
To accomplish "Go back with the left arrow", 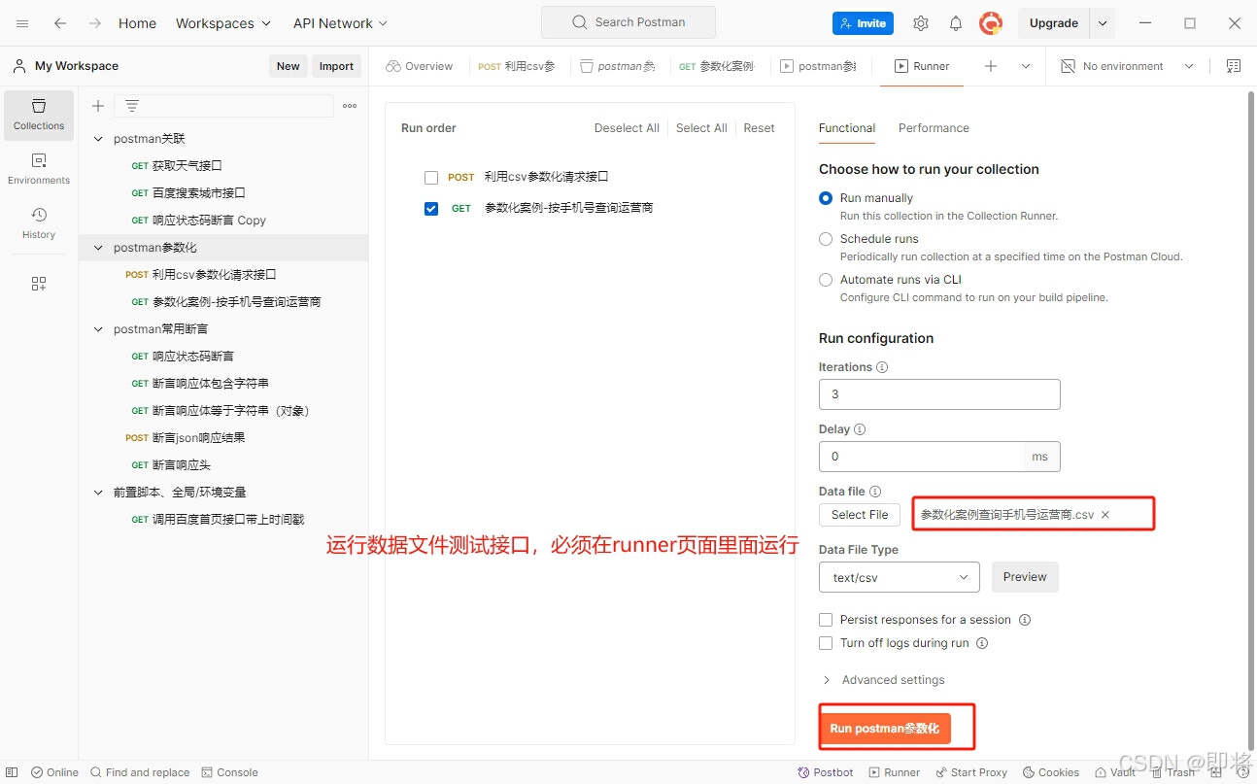I will tap(60, 23).
